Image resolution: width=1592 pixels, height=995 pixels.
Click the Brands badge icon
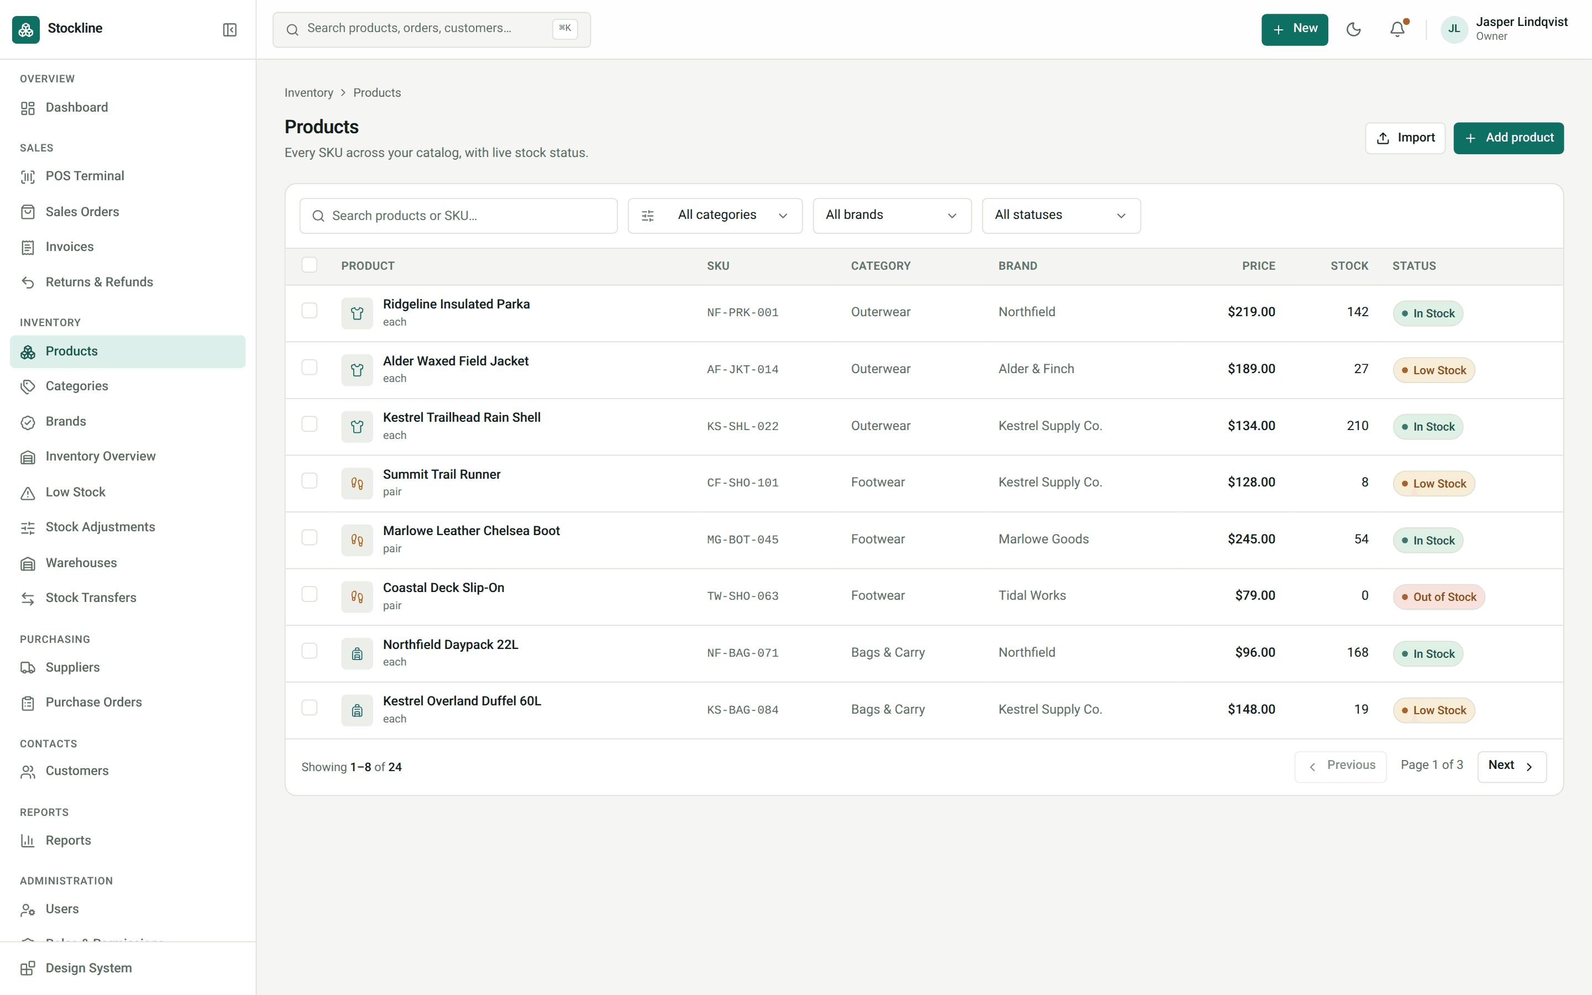(x=28, y=422)
